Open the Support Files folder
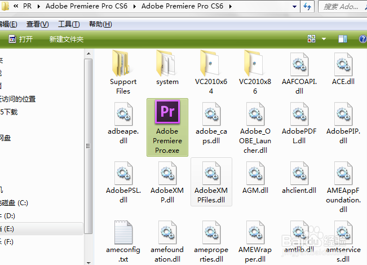Screen dimensions: 367x265 pyautogui.click(x=123, y=72)
